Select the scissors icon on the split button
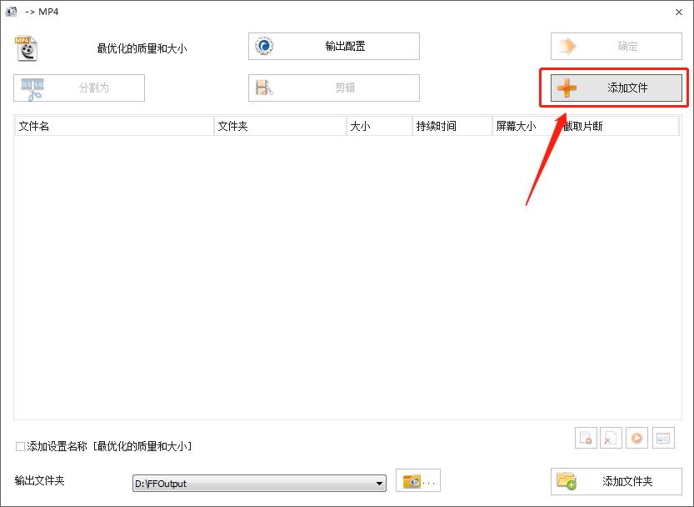The height and width of the screenshot is (507, 694). (x=31, y=88)
